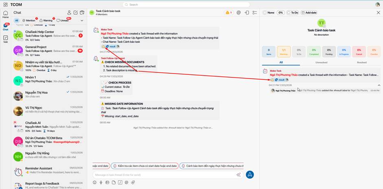Click the Items stat card

[x=269, y=52]
